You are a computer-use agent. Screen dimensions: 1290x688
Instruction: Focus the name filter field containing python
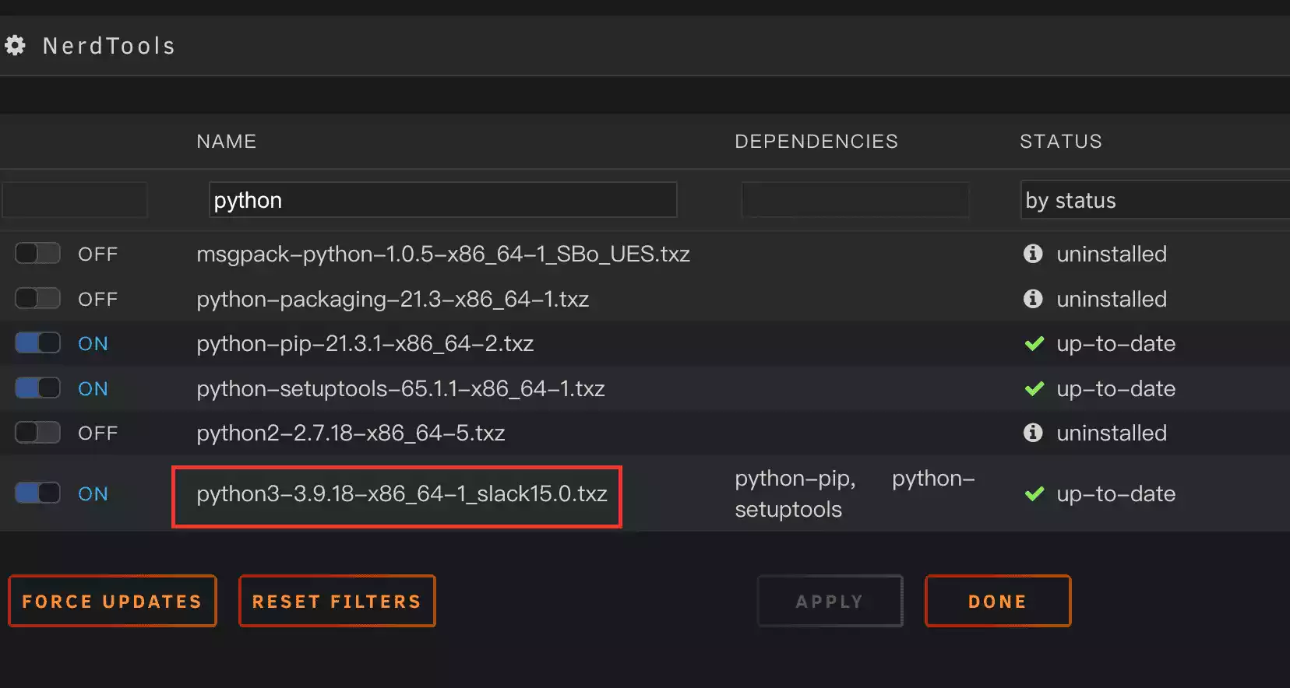(x=442, y=201)
